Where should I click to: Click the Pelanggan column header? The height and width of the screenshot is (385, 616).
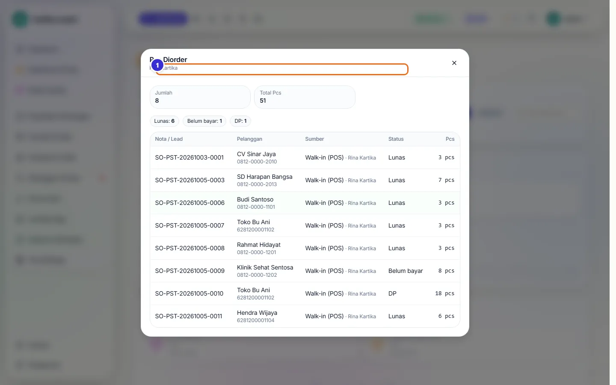click(x=249, y=139)
